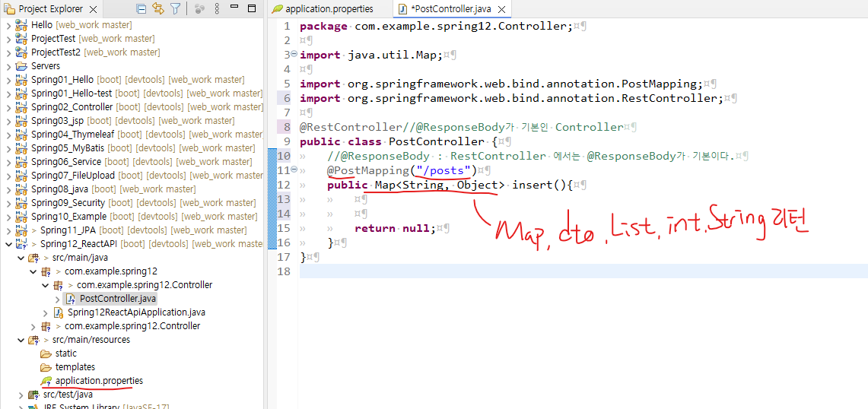Expand the Servers folder
Image resolution: width=868 pixels, height=409 pixels.
8,66
